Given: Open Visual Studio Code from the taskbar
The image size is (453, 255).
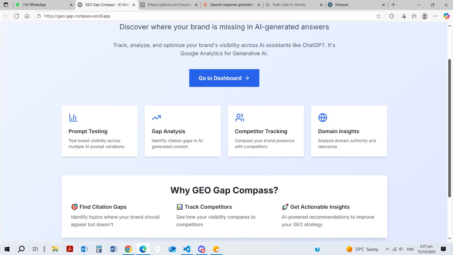Looking at the screenshot, I should click(x=187, y=249).
